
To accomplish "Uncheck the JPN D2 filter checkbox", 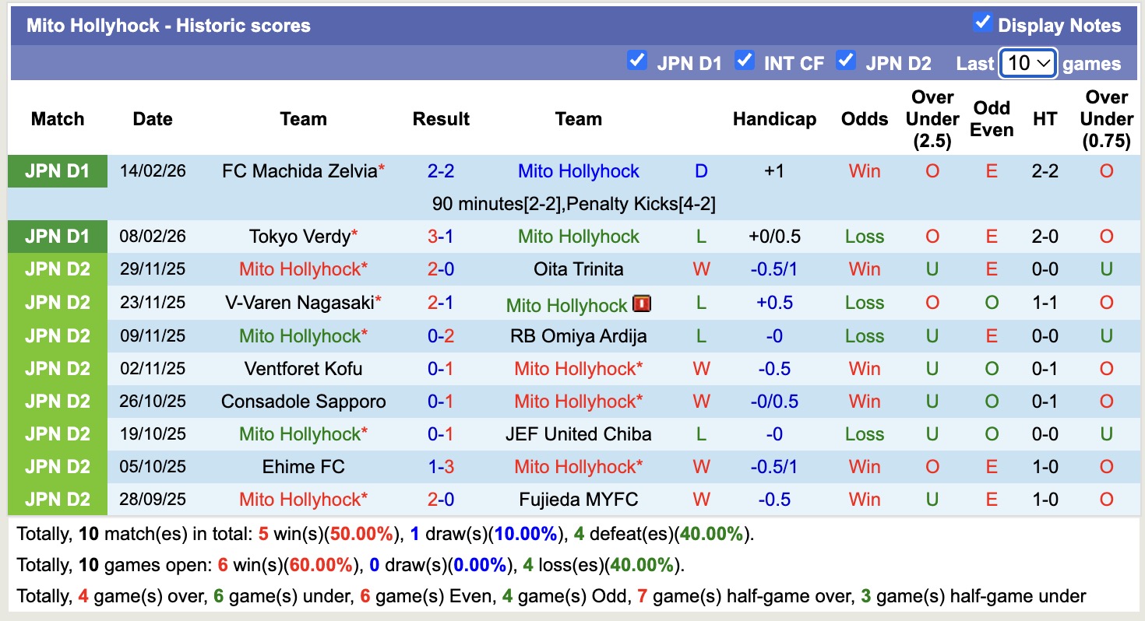I will tap(846, 60).
